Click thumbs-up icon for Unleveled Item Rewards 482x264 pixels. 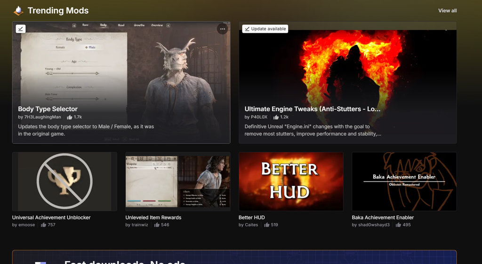tap(157, 225)
